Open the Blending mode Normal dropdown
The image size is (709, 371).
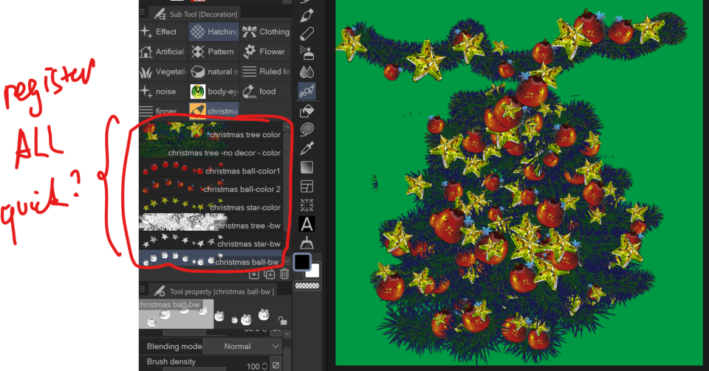pyautogui.click(x=242, y=346)
